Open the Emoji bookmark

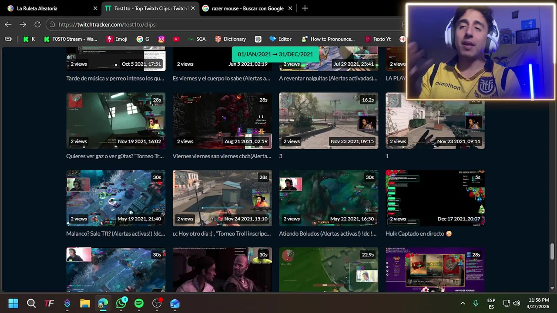point(117,39)
